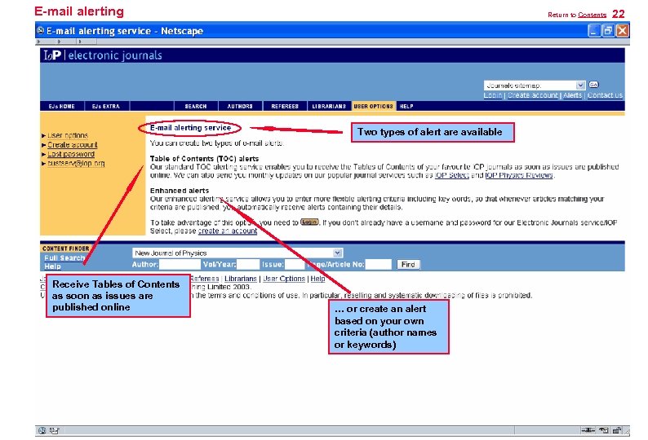The image size is (648, 440).
Task: Click the 'Enhanced alerts' heading
Action: click(180, 191)
